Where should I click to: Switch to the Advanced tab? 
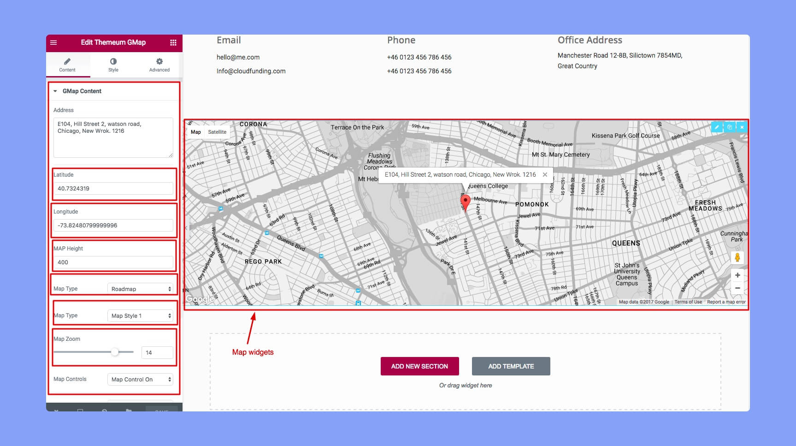click(159, 65)
